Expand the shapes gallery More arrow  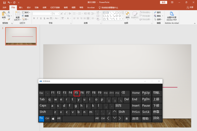[123, 19]
